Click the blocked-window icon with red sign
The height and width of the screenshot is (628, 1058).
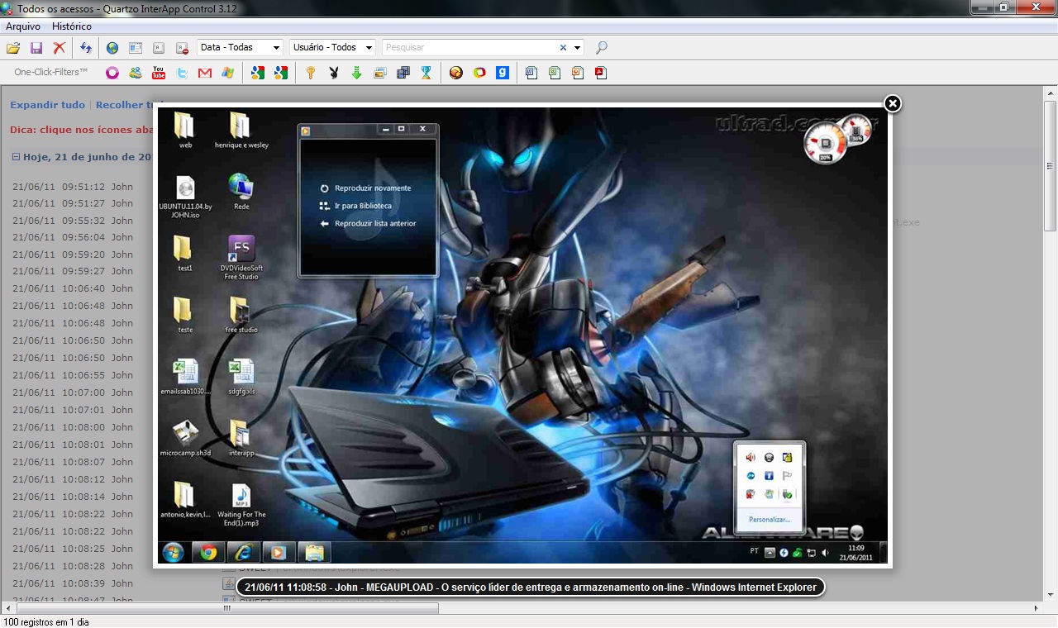[182, 48]
